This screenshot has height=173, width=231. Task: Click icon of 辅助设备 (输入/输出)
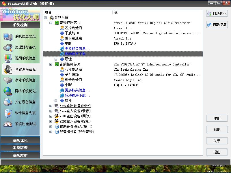tap(57, 127)
